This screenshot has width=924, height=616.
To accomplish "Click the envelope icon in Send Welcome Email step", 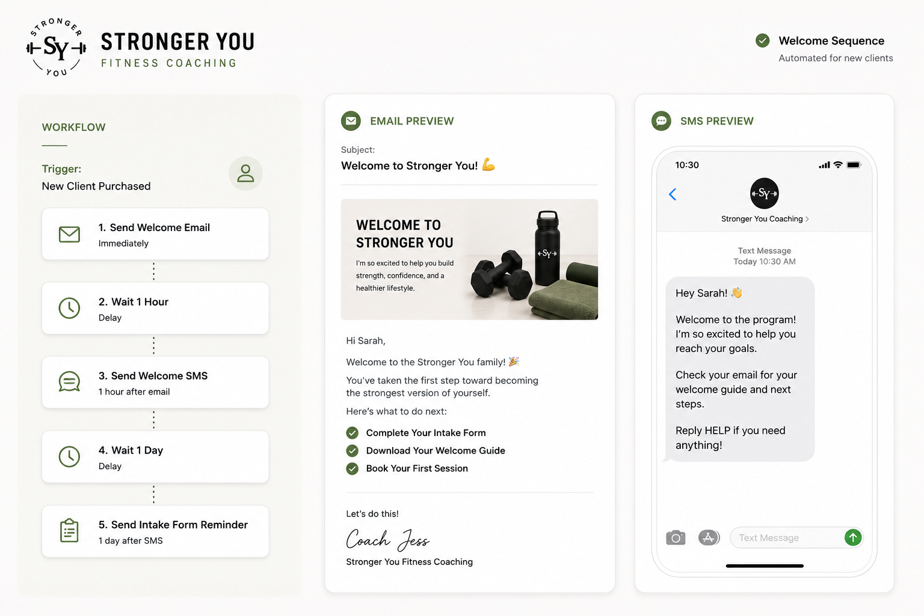I will click(x=69, y=234).
